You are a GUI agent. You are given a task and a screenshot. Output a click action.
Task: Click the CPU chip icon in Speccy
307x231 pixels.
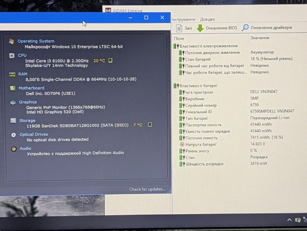point(12,56)
